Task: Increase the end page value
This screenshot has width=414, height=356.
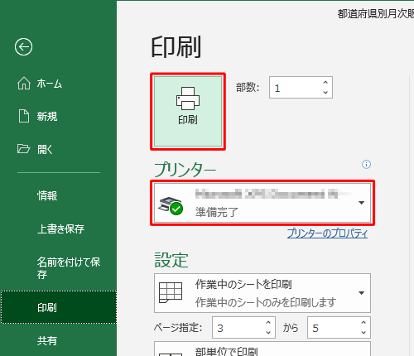Action: [x=363, y=322]
